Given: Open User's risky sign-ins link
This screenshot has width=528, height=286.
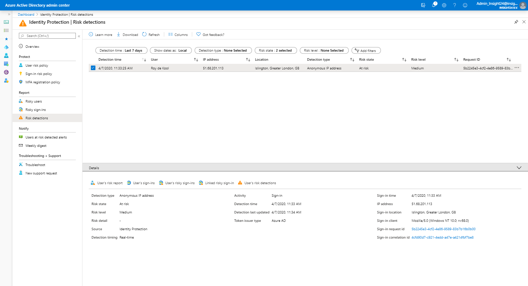Looking at the screenshot, I should click(x=176, y=183).
